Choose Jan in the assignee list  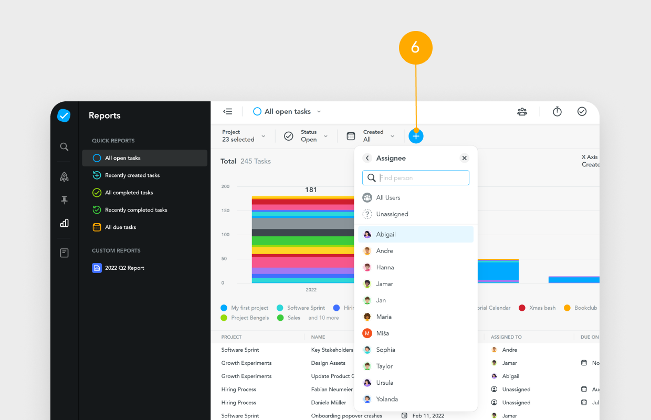click(x=416, y=300)
